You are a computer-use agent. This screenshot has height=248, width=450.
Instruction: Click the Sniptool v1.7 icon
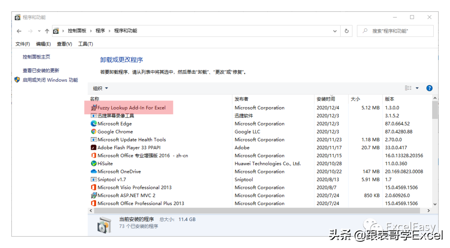tap(94, 179)
